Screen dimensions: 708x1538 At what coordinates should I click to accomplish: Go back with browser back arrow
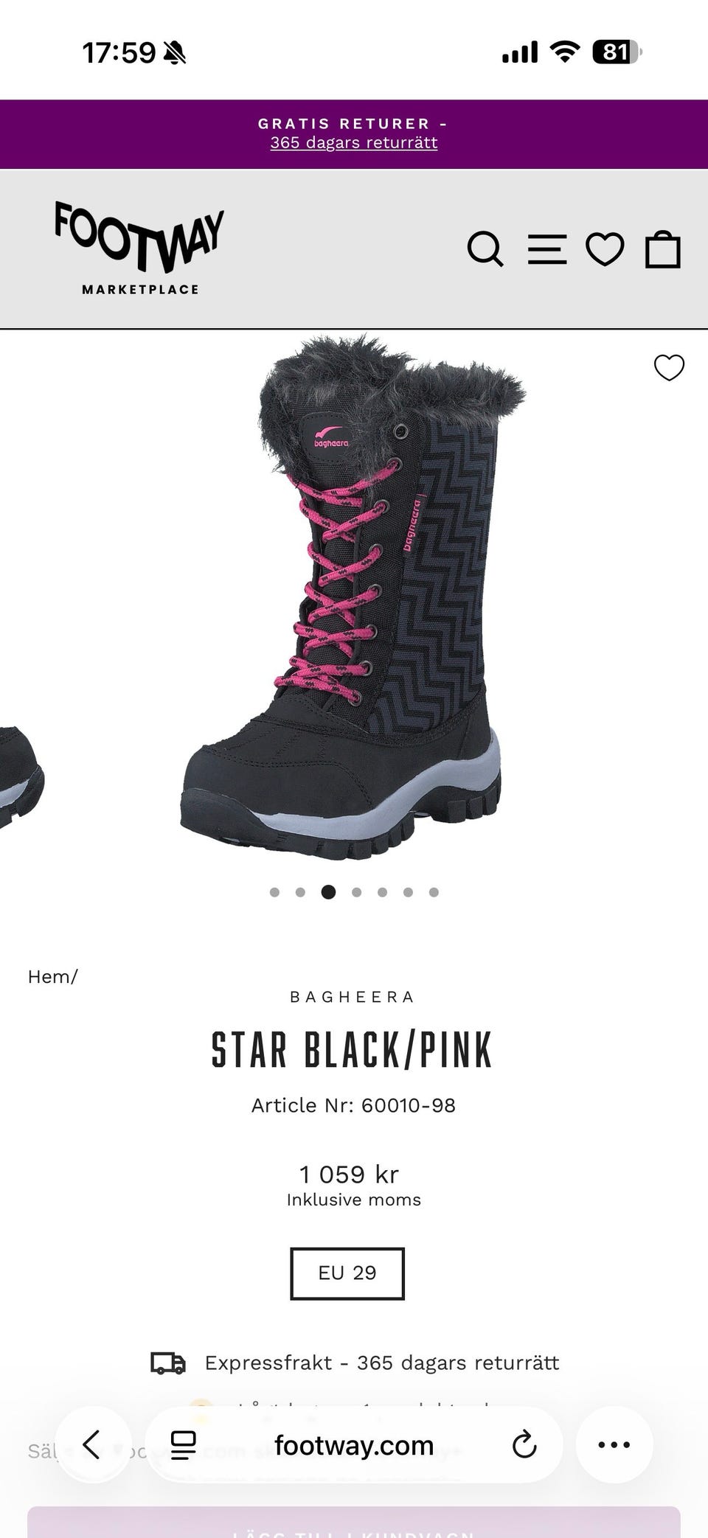point(92,1444)
